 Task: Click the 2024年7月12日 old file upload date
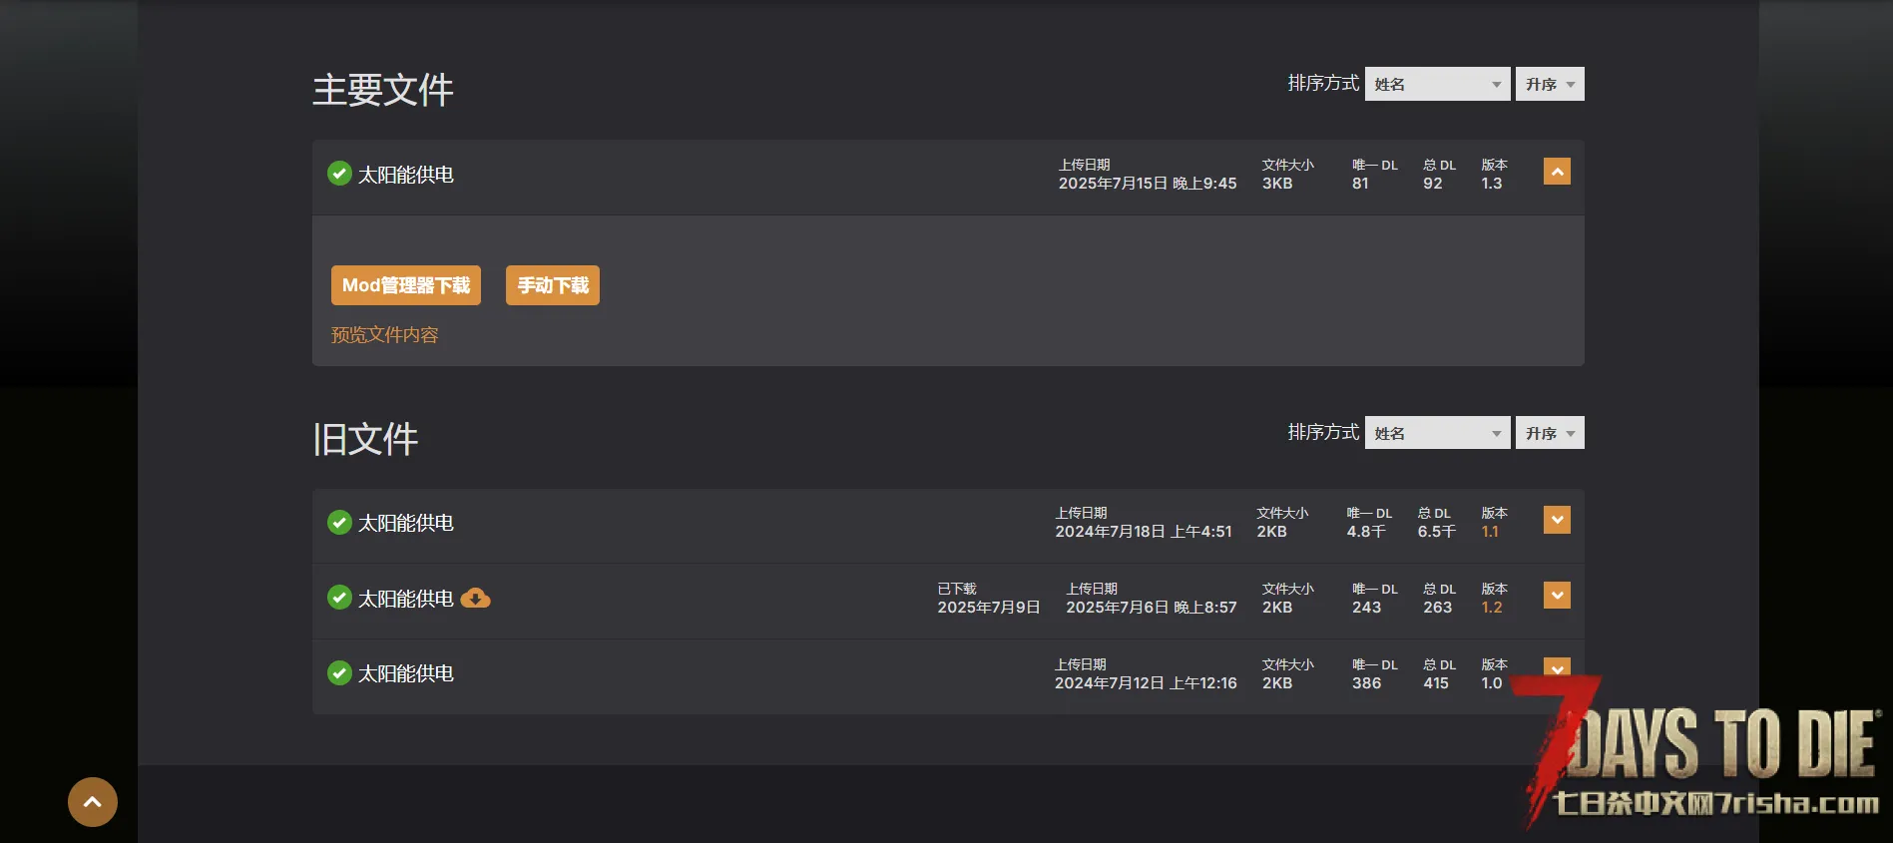(x=1146, y=683)
